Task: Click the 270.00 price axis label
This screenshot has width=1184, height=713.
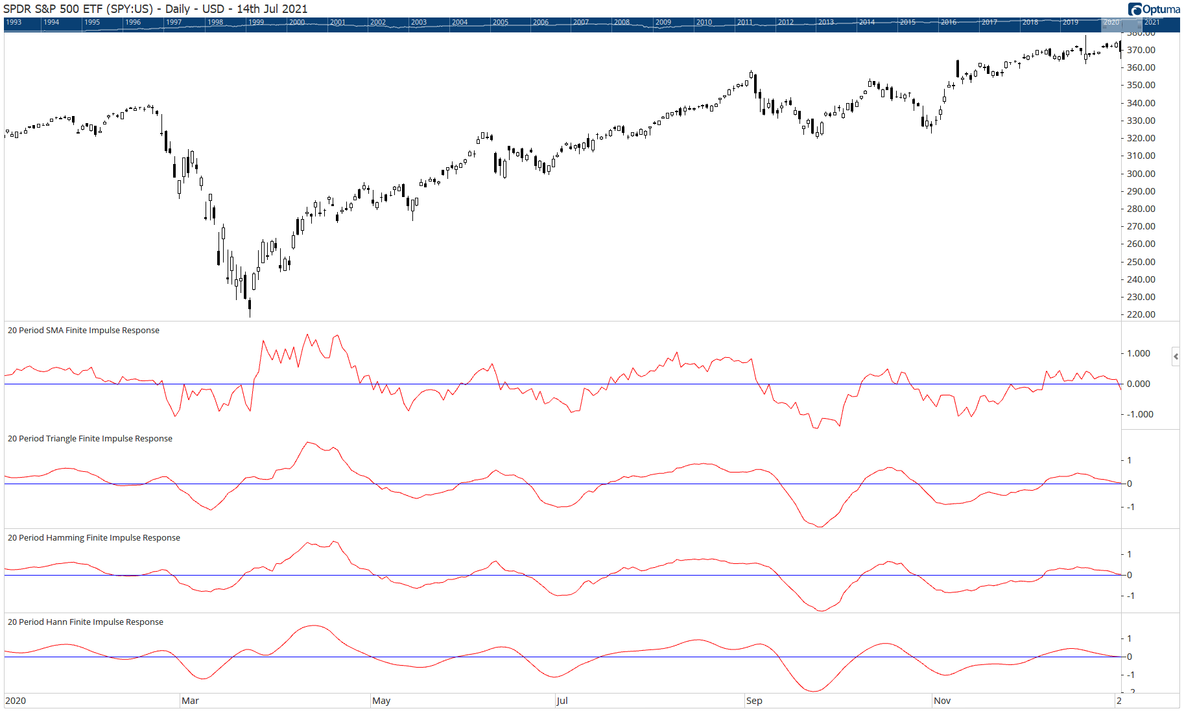Action: pyautogui.click(x=1141, y=226)
